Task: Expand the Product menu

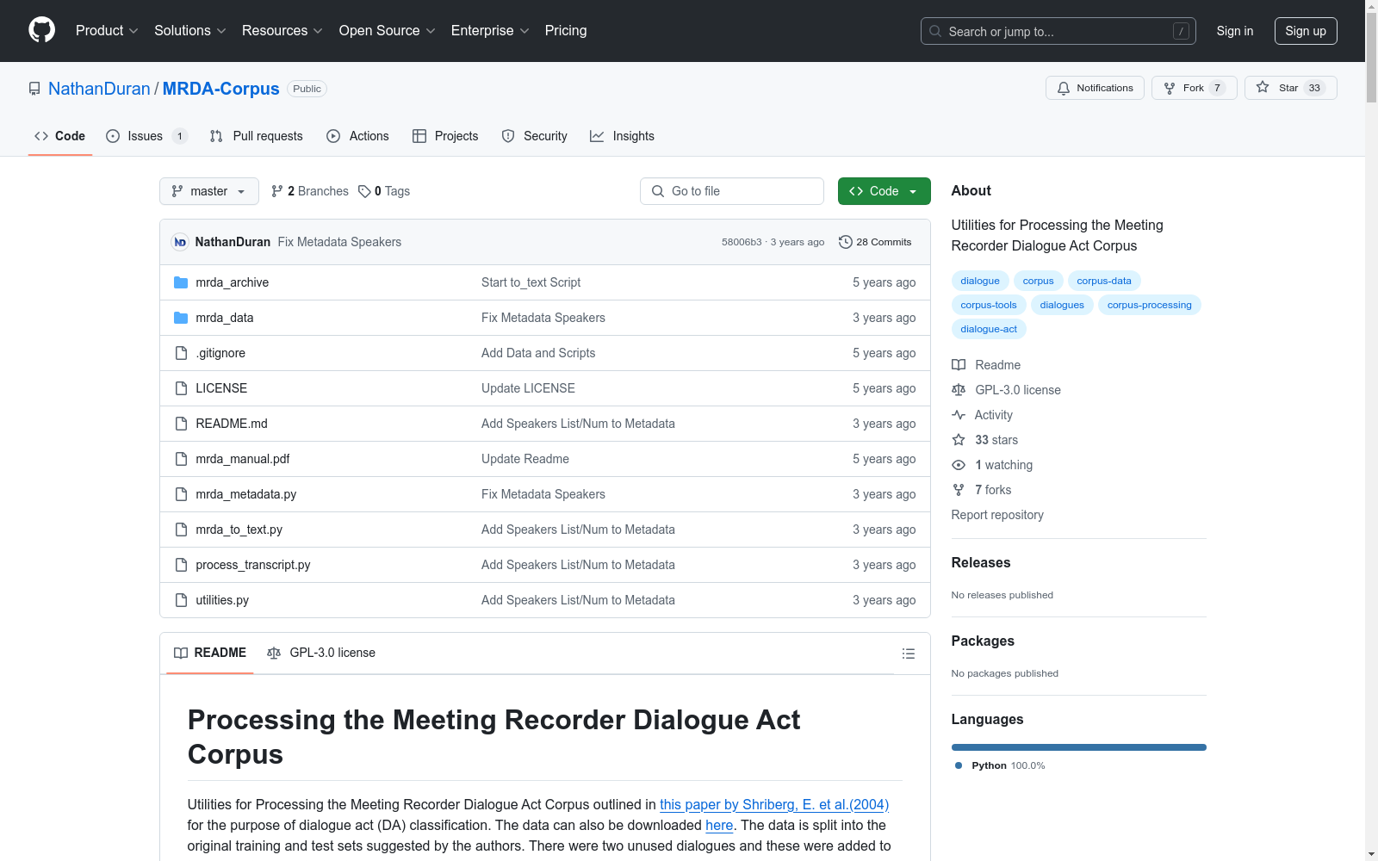Action: (107, 30)
